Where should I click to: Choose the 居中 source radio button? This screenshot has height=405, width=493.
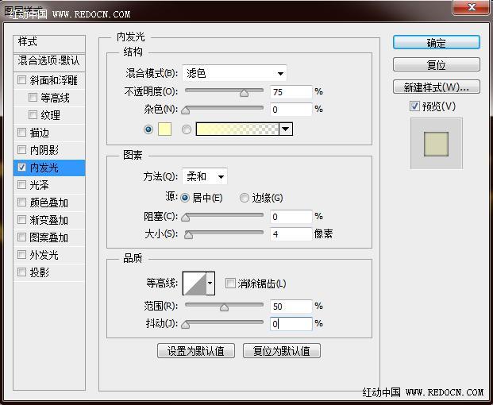pyautogui.click(x=185, y=198)
